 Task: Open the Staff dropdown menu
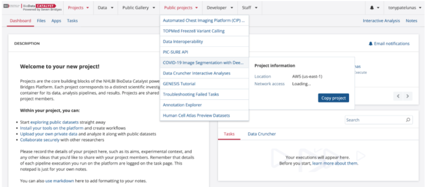point(250,8)
